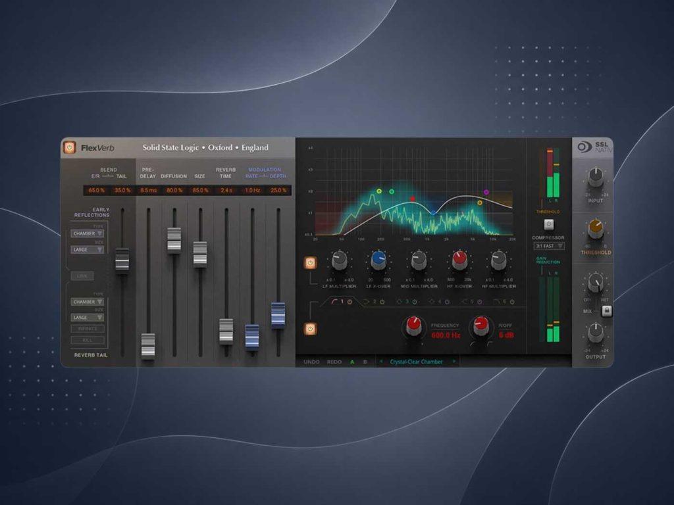Open the Reverb Tail type Chamber dropdown
Screen dimensions: 674x505
pyautogui.click(x=88, y=302)
